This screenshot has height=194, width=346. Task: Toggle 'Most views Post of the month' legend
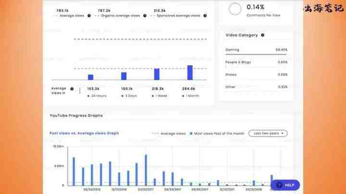219,133
